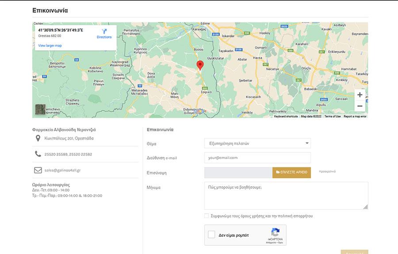398x254 pixels.
Task: Focus the e-mail address input field
Action: coord(257,158)
